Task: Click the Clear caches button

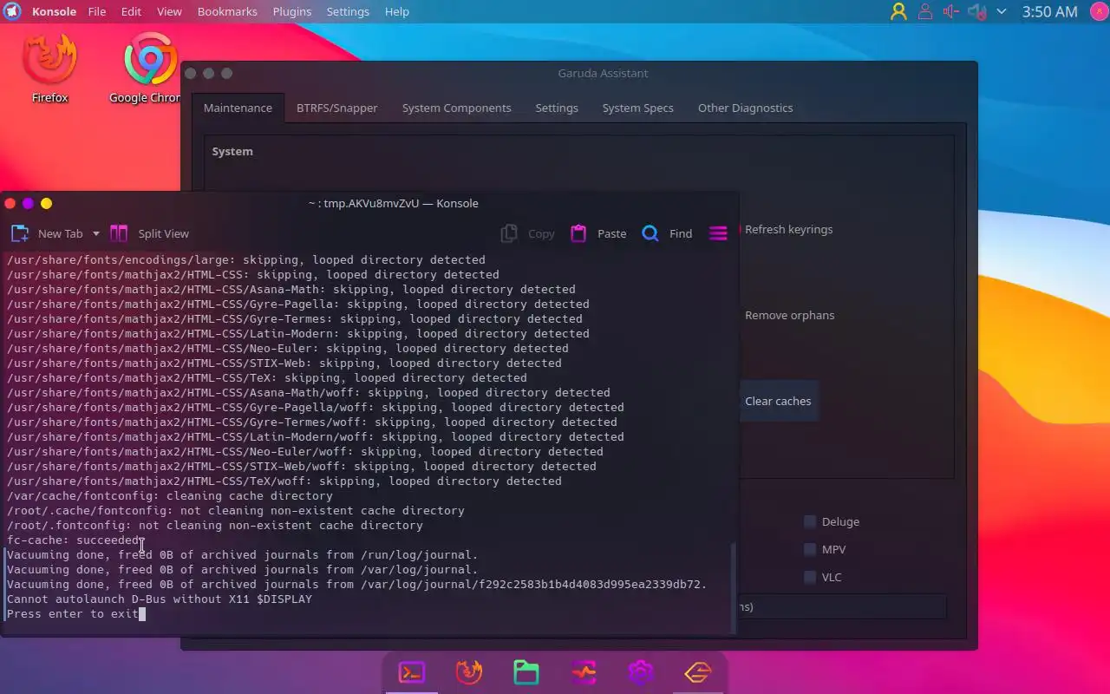Action: click(x=778, y=401)
